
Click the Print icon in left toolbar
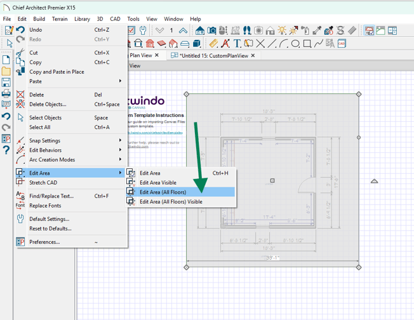coord(6,93)
